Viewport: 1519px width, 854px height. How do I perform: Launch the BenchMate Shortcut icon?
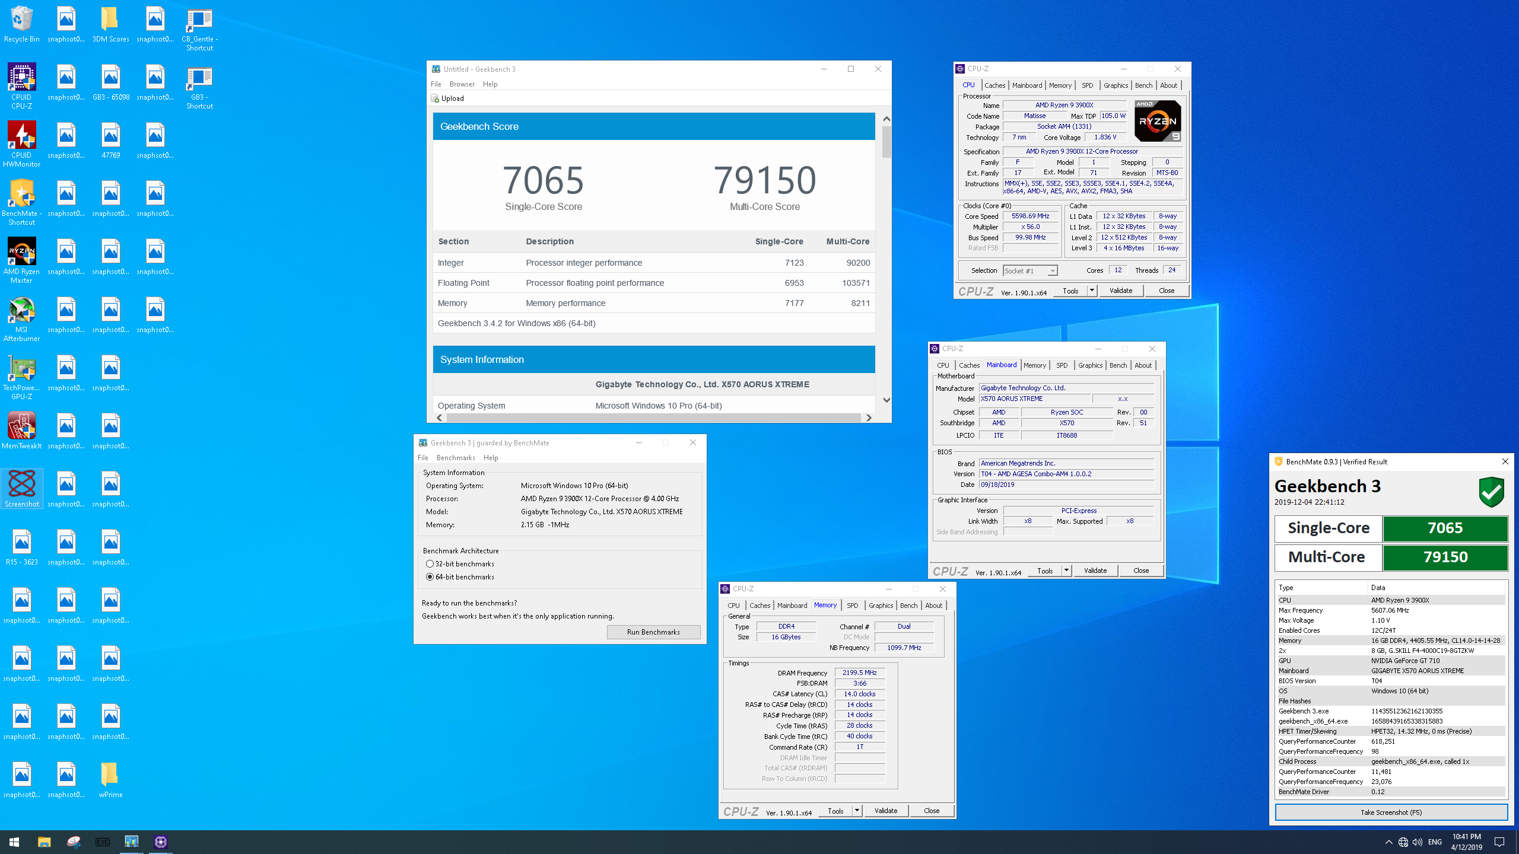tap(22, 203)
